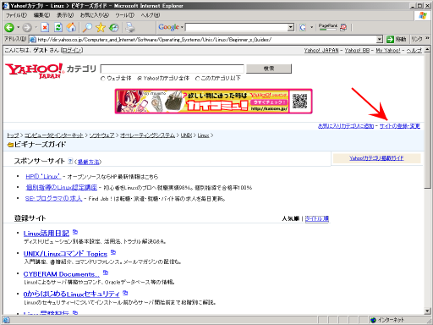
Task: Select the このカテゴリ以下 radio button
Action: [x=198, y=79]
